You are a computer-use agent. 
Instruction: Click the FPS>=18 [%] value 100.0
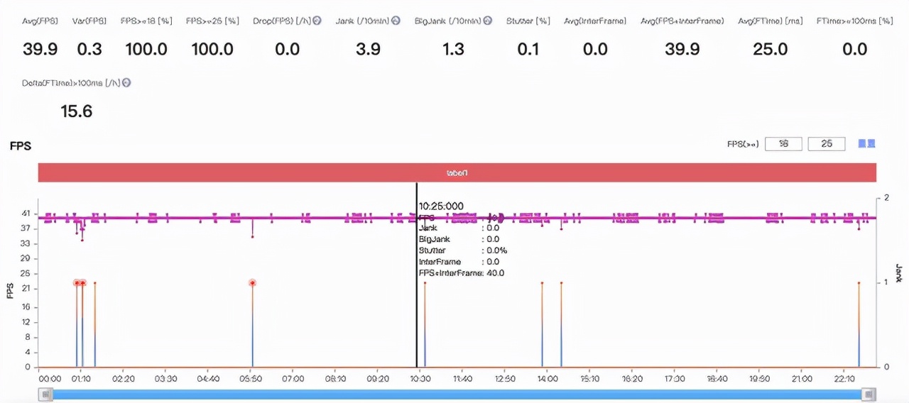point(146,49)
